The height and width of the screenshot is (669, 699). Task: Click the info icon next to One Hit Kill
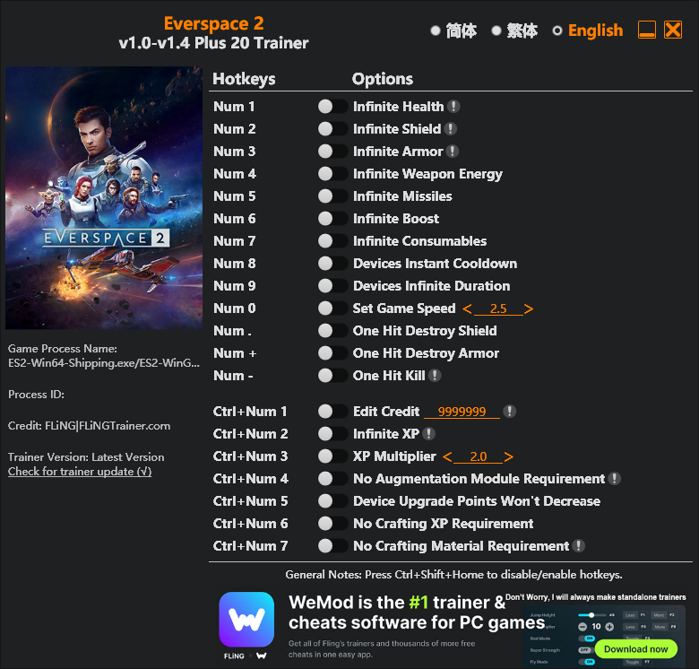(x=435, y=376)
